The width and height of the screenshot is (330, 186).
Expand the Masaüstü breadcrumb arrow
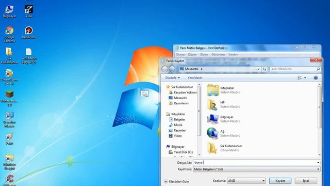202,69
